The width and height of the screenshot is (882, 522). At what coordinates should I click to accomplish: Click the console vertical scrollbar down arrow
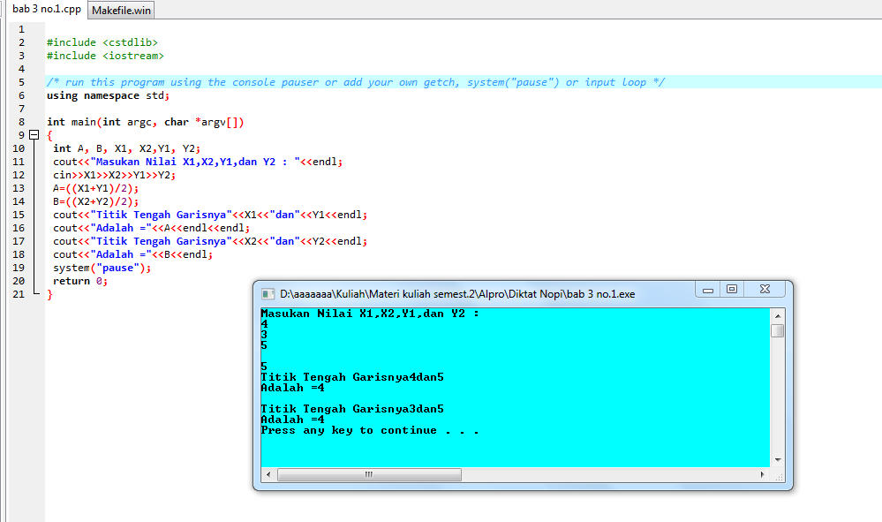pos(777,459)
